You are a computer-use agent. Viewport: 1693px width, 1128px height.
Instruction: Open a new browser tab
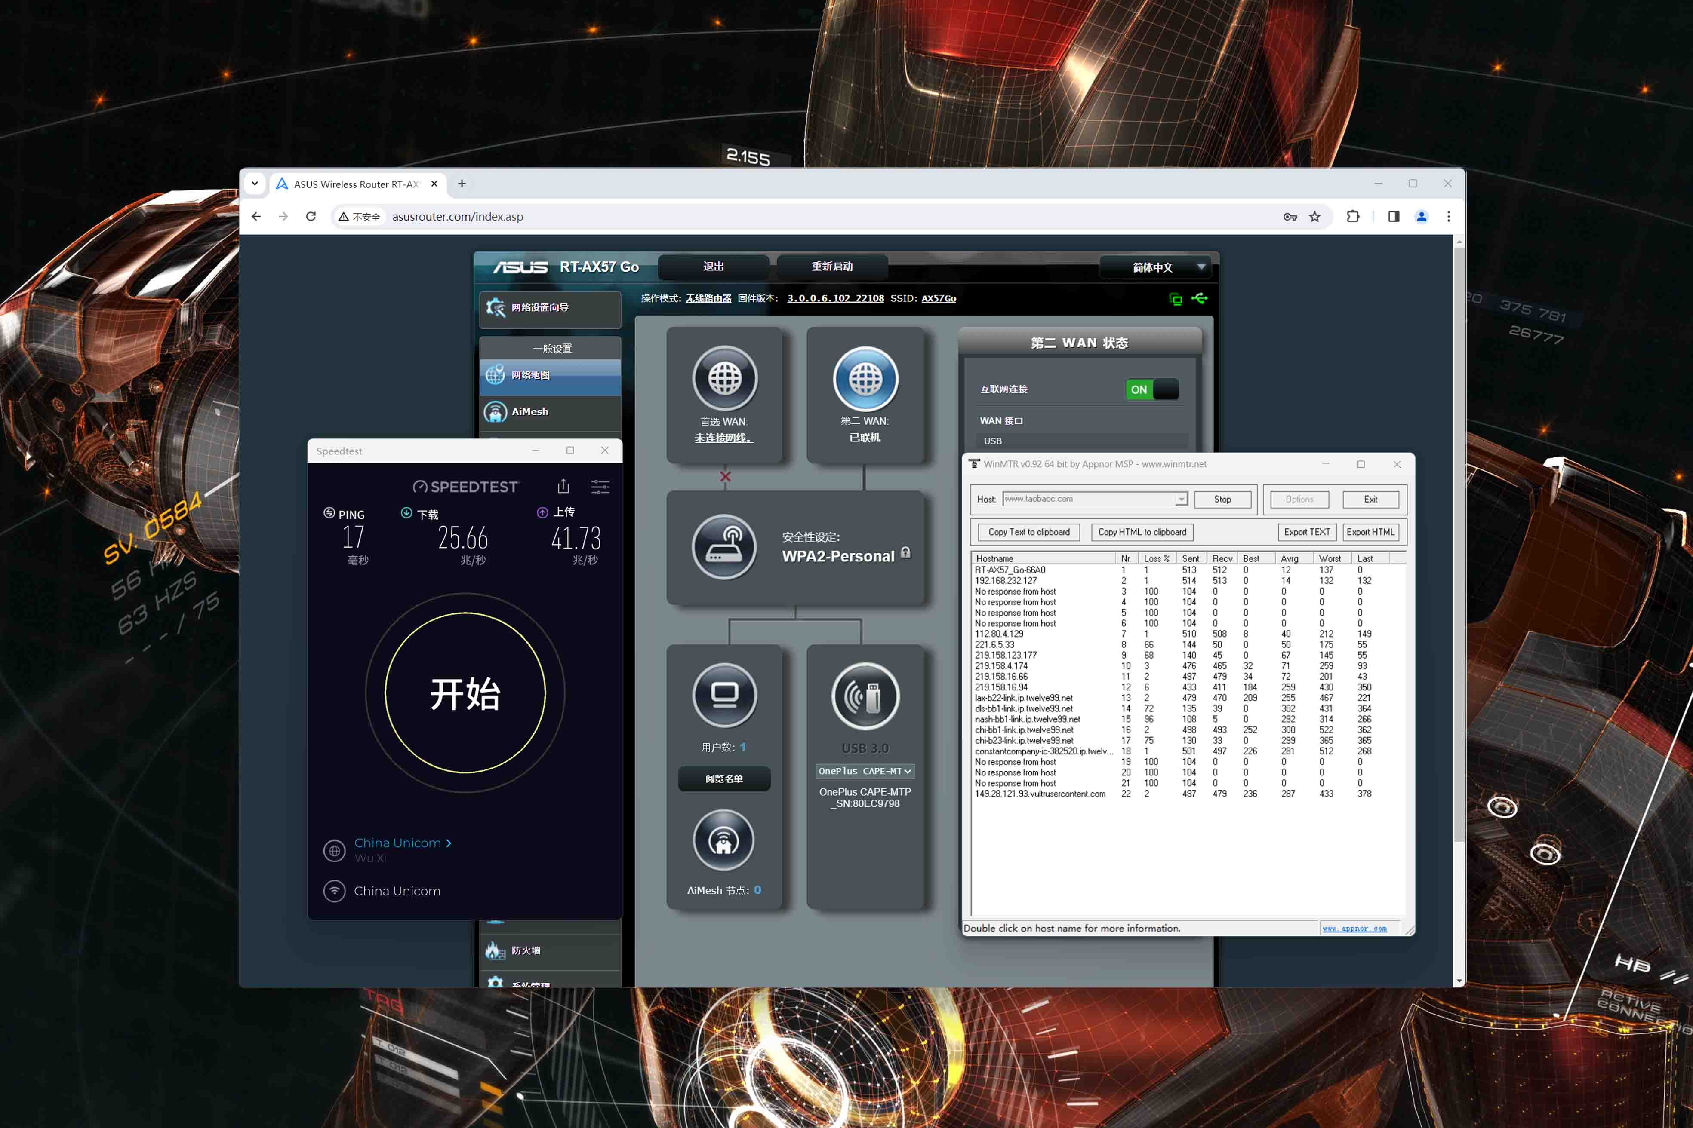click(x=462, y=184)
